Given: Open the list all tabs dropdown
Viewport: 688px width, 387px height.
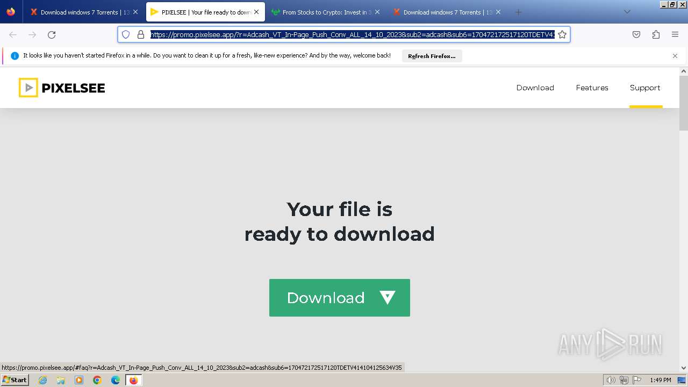Looking at the screenshot, I should coord(627,12).
